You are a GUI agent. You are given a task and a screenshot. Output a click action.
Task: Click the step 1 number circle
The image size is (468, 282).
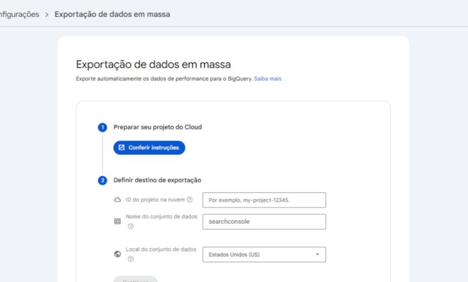103,127
